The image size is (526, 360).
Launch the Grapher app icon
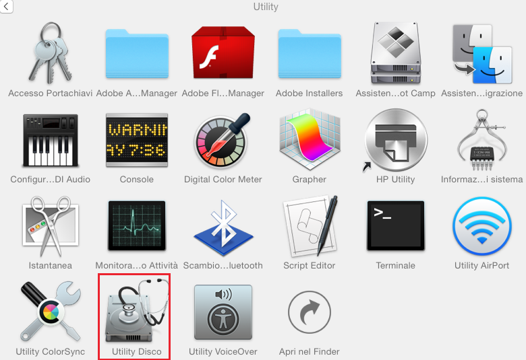tap(310, 139)
